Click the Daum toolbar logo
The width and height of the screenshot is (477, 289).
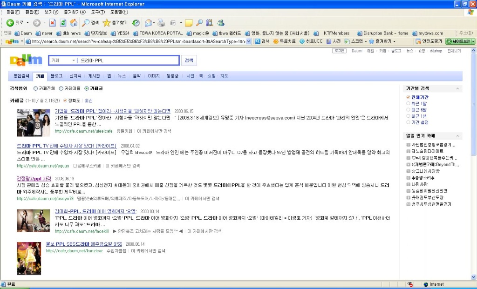(12, 41)
